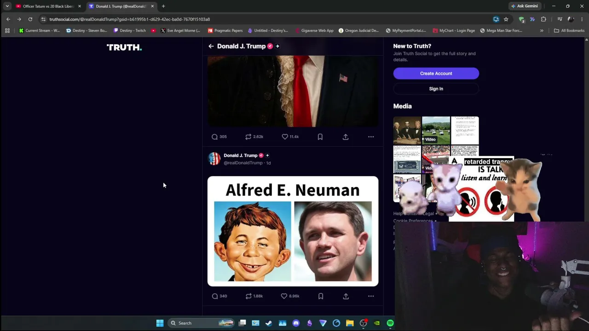Click the Ask Gemini button
589x331 pixels.
pos(524,6)
